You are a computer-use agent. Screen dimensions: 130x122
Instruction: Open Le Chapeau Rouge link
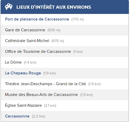(x=23, y=73)
